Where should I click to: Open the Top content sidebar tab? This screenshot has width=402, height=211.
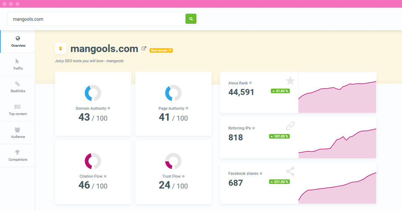(18, 110)
